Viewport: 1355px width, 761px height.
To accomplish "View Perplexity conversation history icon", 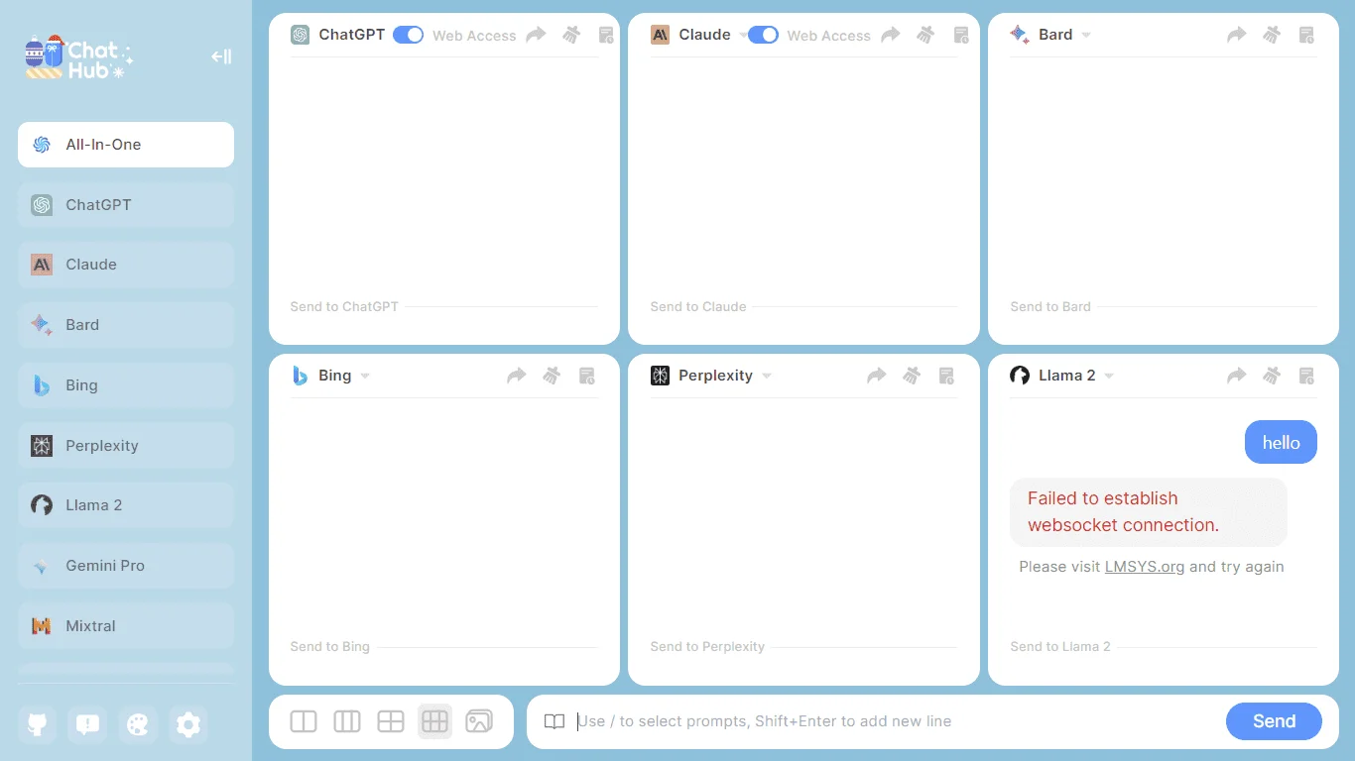I will 946,376.
